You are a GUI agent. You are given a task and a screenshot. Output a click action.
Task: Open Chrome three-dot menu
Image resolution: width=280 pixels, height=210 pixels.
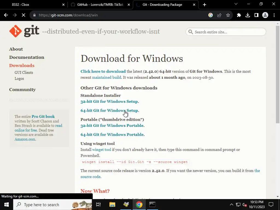tap(274, 15)
